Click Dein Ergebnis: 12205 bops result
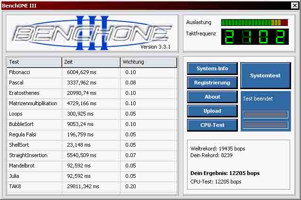 point(225,174)
